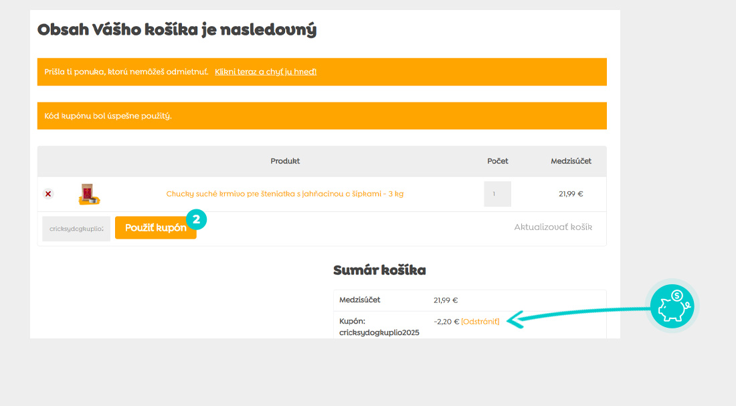Click the product quantity field

coord(497,194)
